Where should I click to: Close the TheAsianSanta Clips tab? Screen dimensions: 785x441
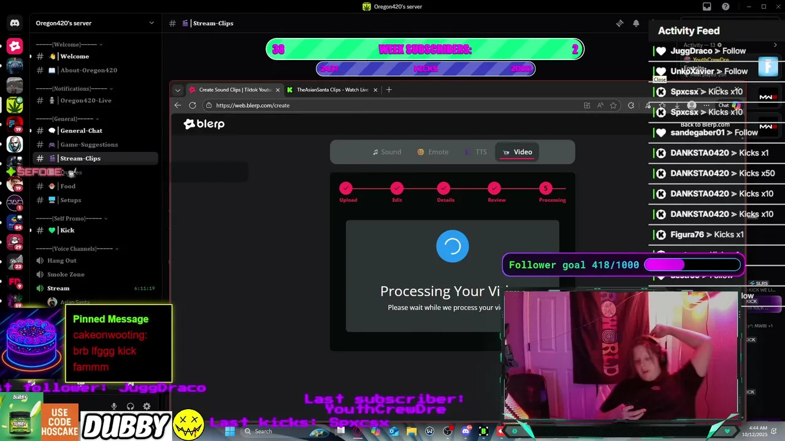point(375,89)
